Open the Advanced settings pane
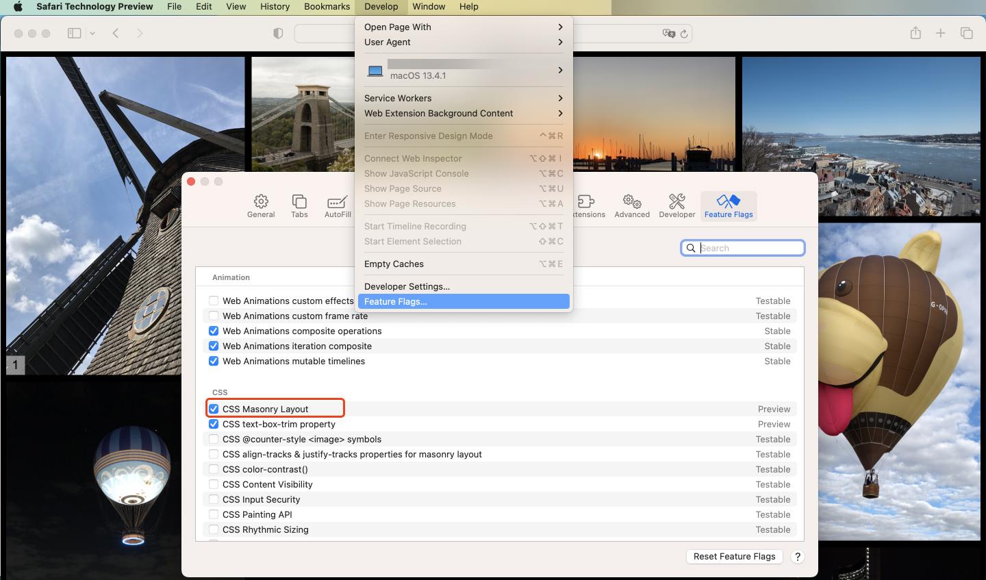This screenshot has height=580, width=986. tap(632, 206)
